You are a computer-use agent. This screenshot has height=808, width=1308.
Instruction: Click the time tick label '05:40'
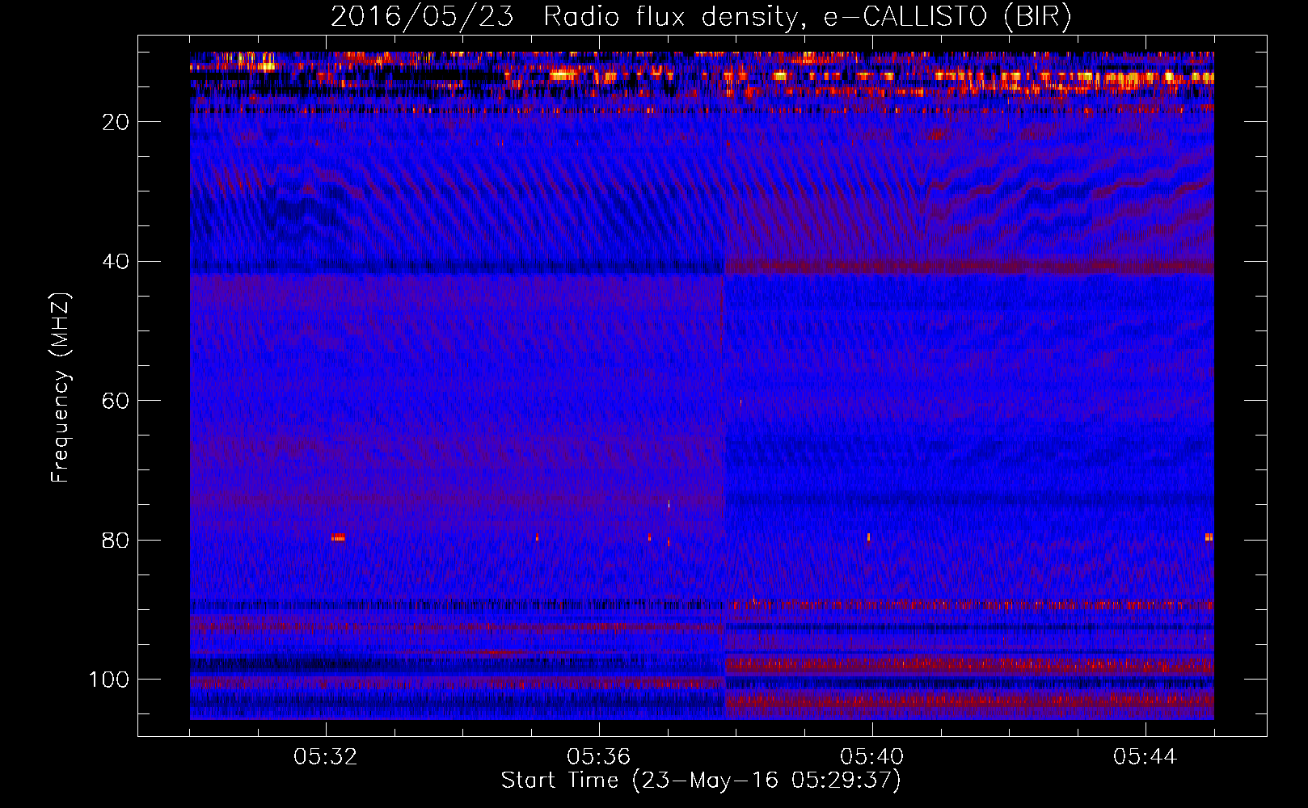(872, 757)
